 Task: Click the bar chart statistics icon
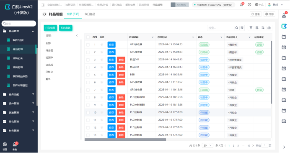pos(269,28)
